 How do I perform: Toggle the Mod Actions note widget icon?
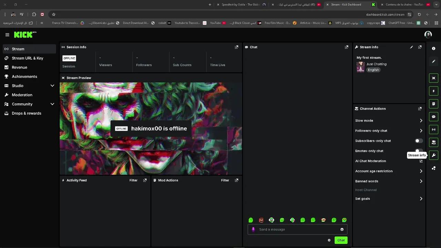(433, 104)
